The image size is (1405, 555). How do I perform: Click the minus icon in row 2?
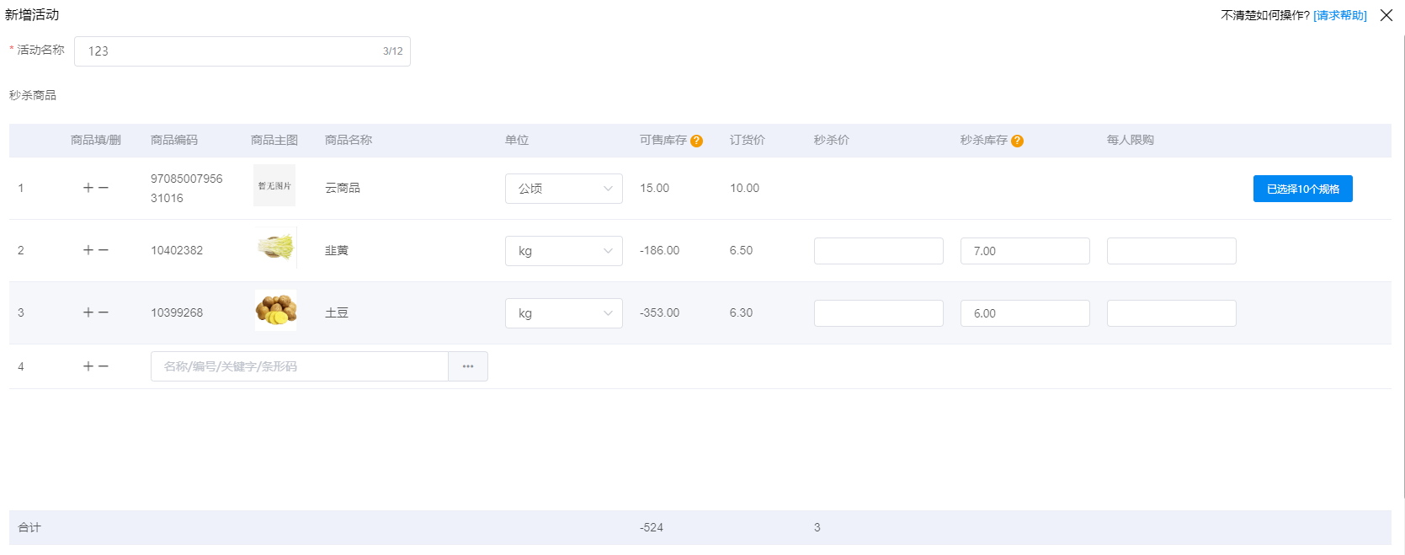pyautogui.click(x=104, y=250)
